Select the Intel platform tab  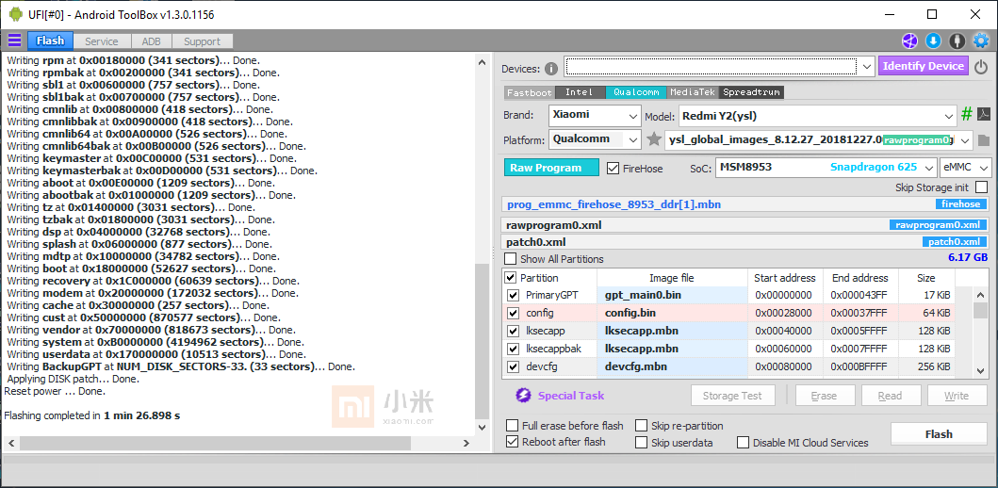click(580, 92)
